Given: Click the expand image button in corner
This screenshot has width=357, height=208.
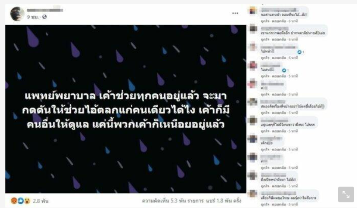Looking at the screenshot, I should [x=346, y=194].
